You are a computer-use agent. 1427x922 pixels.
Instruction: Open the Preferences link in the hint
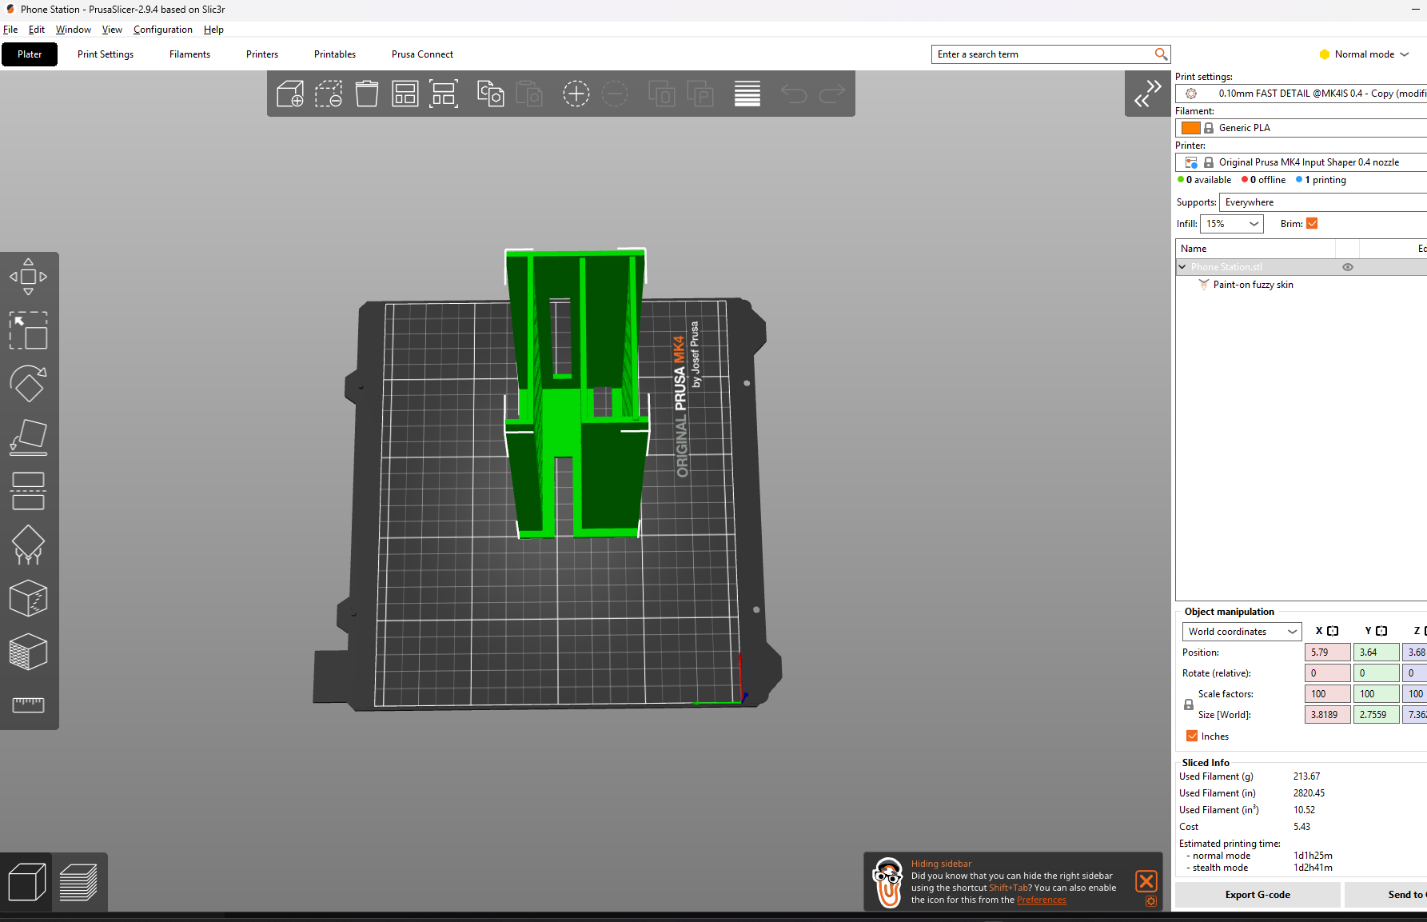[x=1041, y=900]
